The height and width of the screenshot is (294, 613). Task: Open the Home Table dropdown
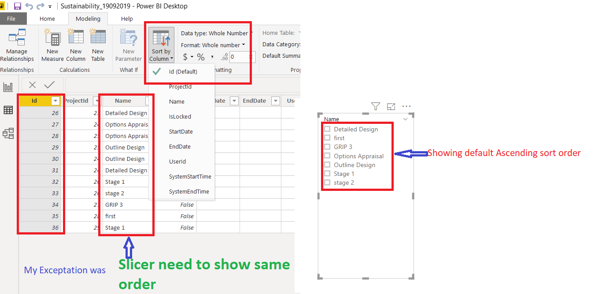pos(281,33)
